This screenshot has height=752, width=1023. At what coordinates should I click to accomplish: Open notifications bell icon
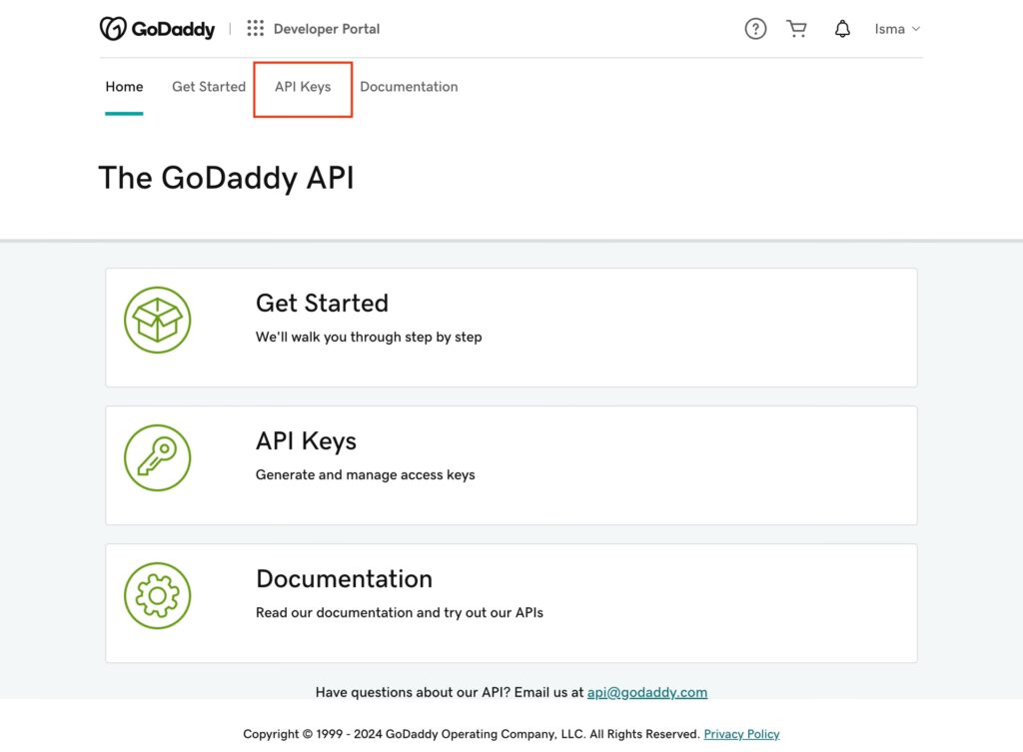tap(842, 29)
